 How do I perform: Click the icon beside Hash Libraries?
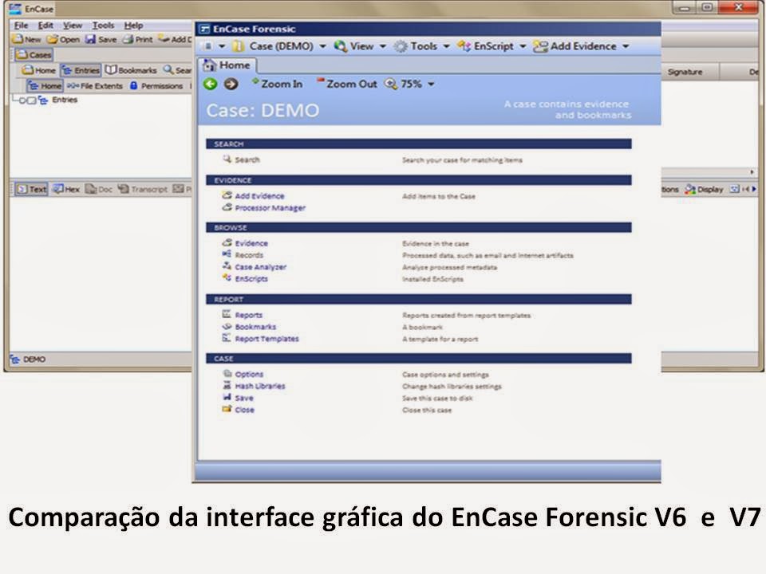coord(227,385)
